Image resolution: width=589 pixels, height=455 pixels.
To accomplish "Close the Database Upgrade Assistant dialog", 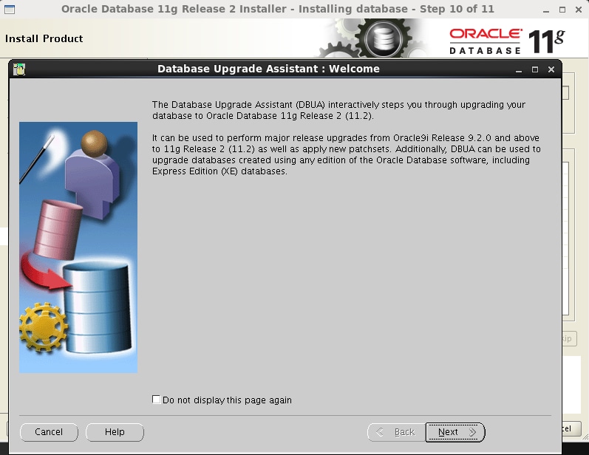I will click(551, 69).
